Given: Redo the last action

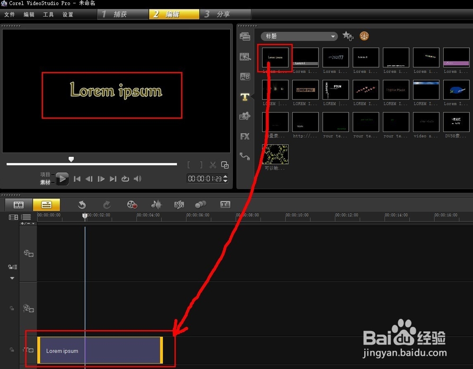Looking at the screenshot, I should pyautogui.click(x=107, y=205).
